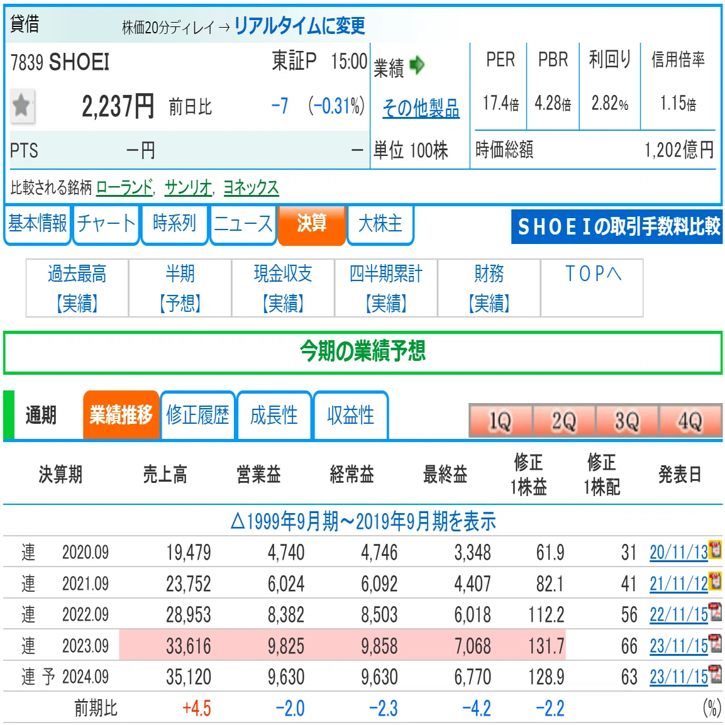Image resolution: width=725 pixels, height=725 pixels.
Task: Click the 2Q quarter button
Action: point(564,421)
